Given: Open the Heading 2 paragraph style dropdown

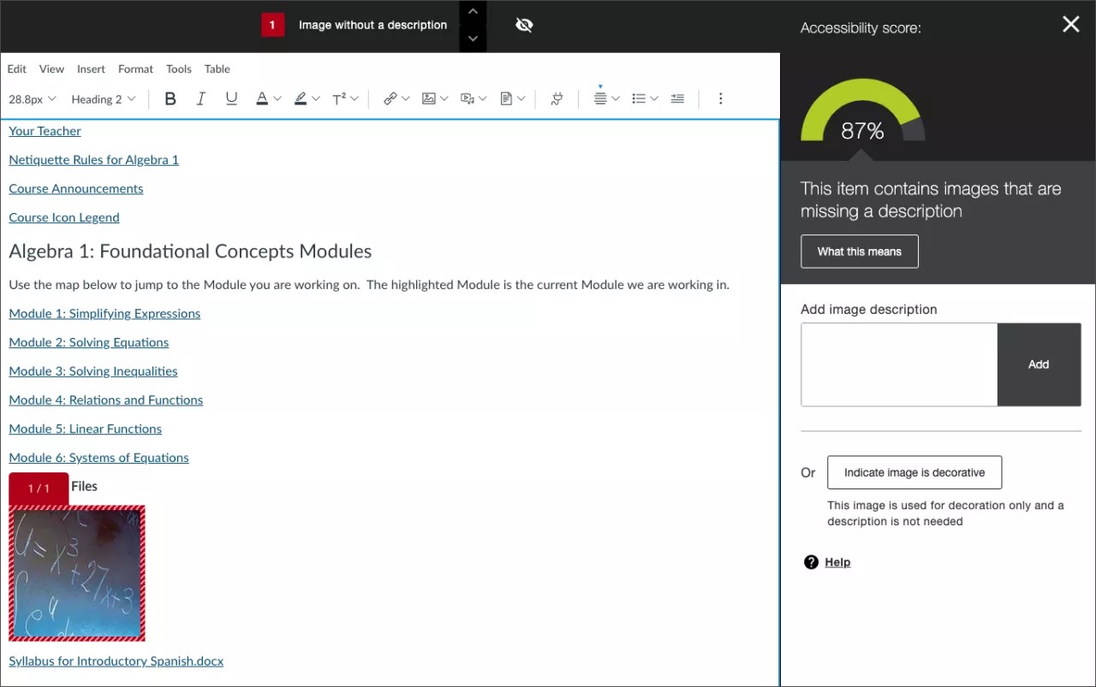Looking at the screenshot, I should (x=103, y=98).
